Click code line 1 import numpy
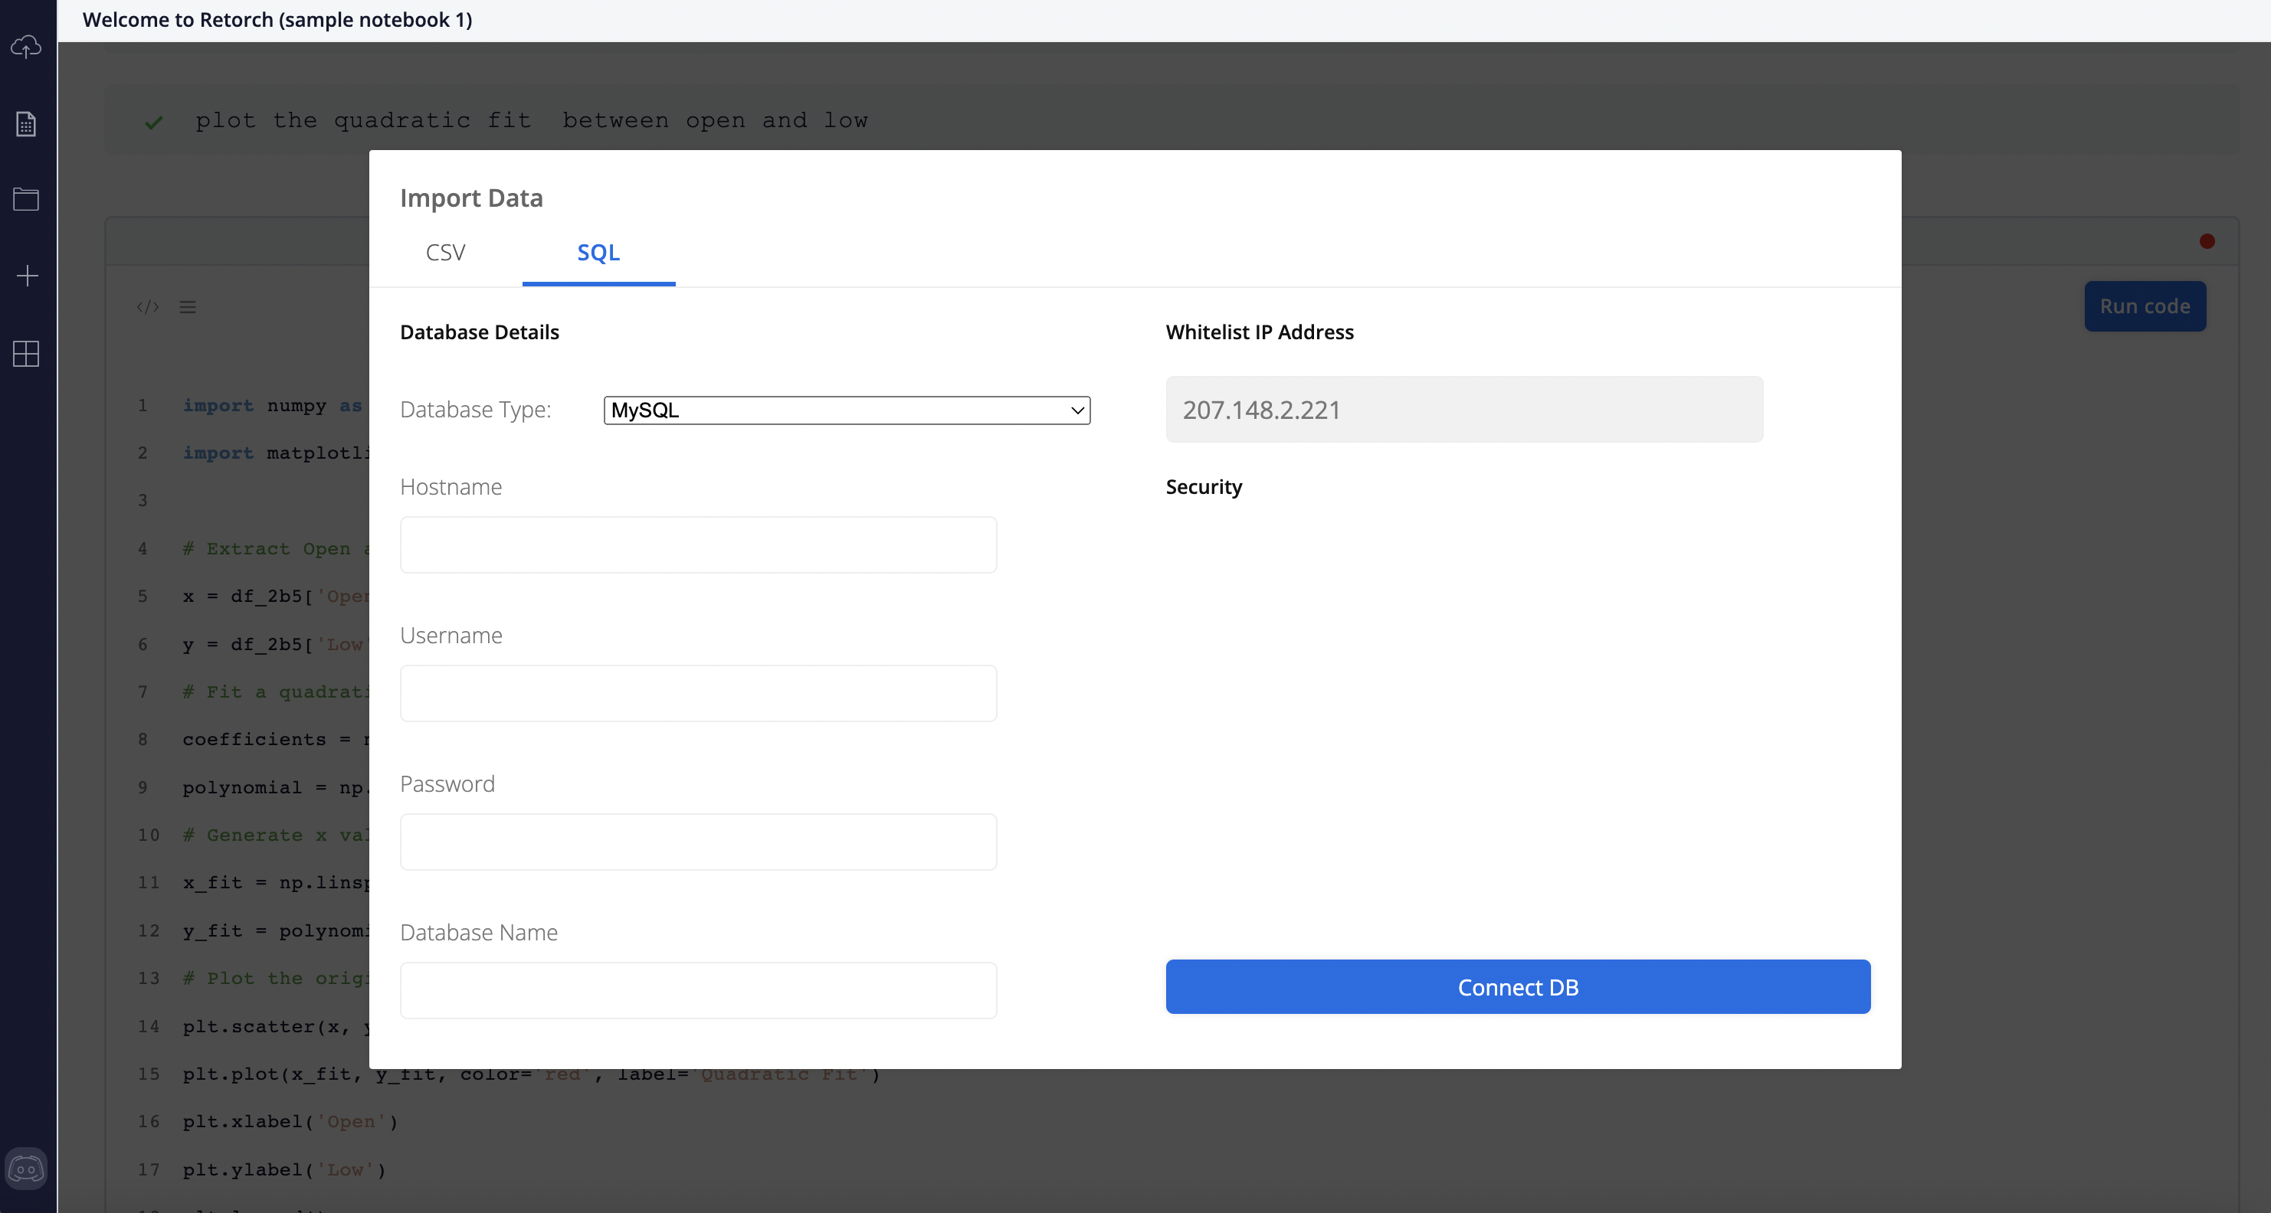The width and height of the screenshot is (2271, 1213). click(x=274, y=405)
